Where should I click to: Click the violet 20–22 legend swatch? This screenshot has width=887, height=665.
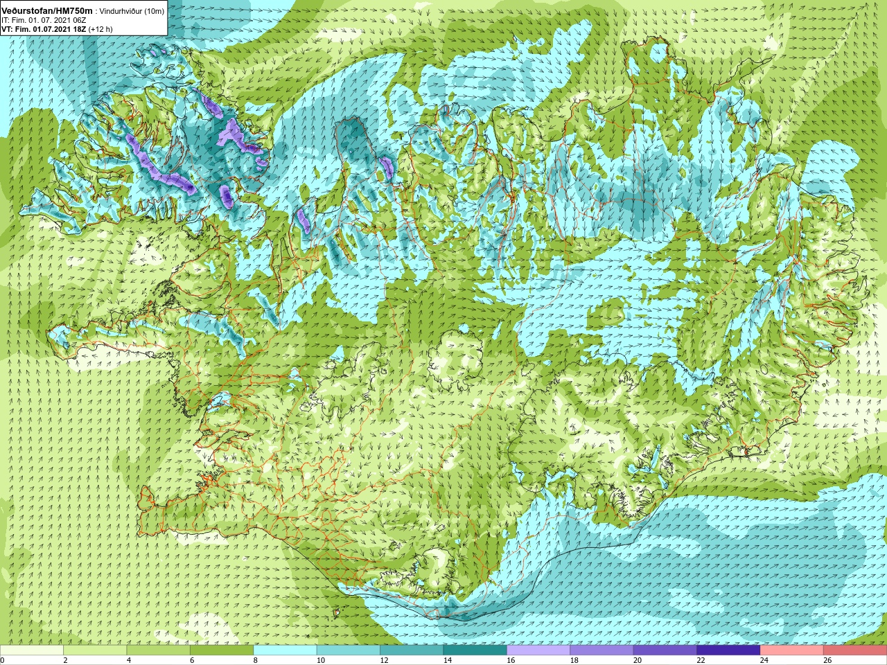(x=665, y=650)
